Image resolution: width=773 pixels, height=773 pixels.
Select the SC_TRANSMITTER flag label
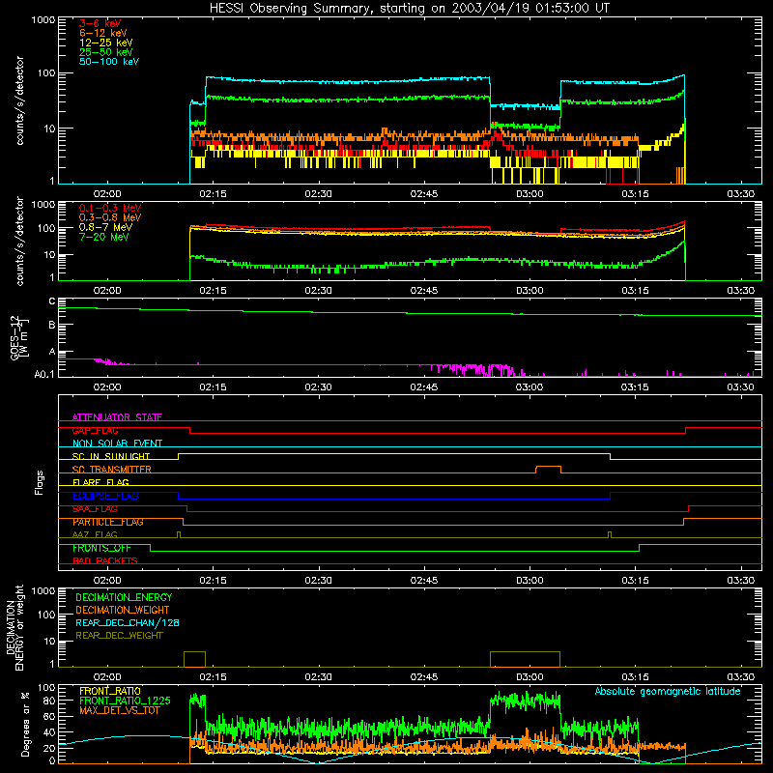[x=112, y=470]
